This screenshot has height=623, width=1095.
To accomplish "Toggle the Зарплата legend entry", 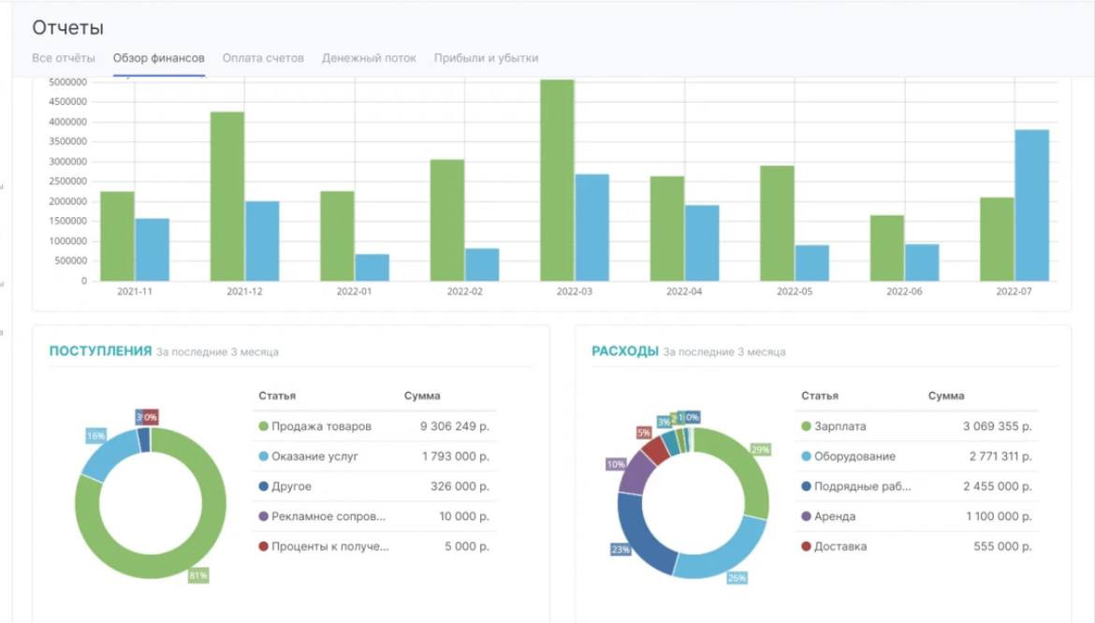I will coord(839,427).
